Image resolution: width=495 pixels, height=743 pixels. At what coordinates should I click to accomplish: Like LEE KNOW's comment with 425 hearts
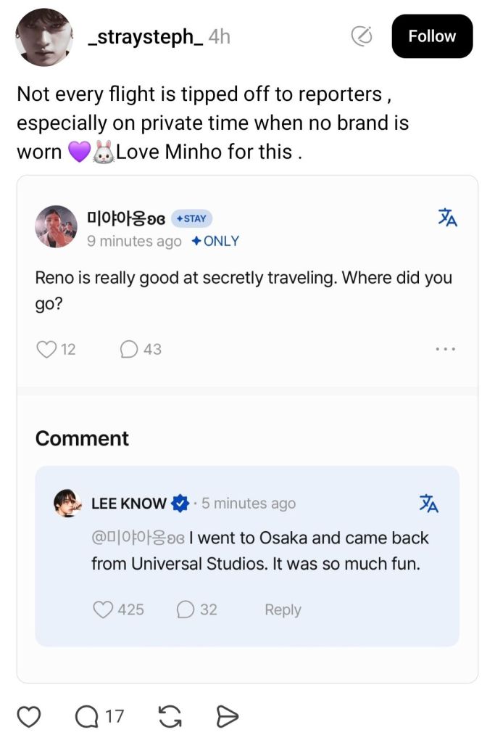[x=104, y=609]
